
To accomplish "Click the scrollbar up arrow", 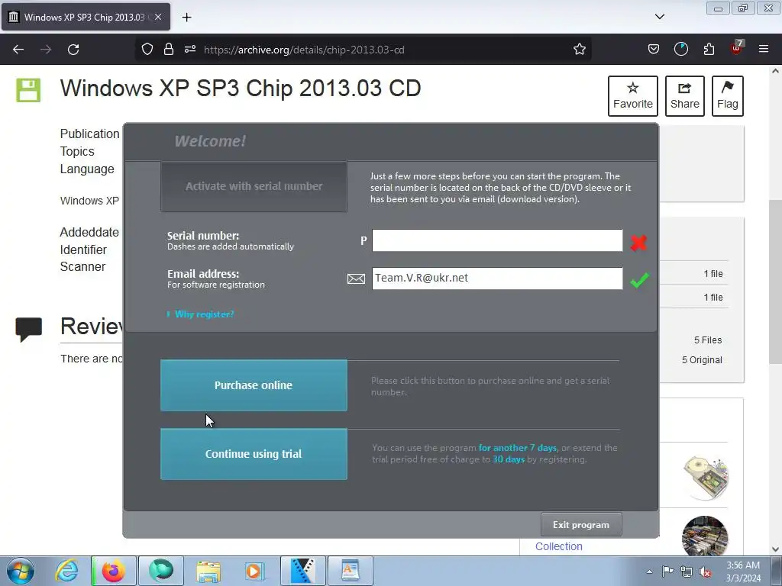I will [775, 71].
